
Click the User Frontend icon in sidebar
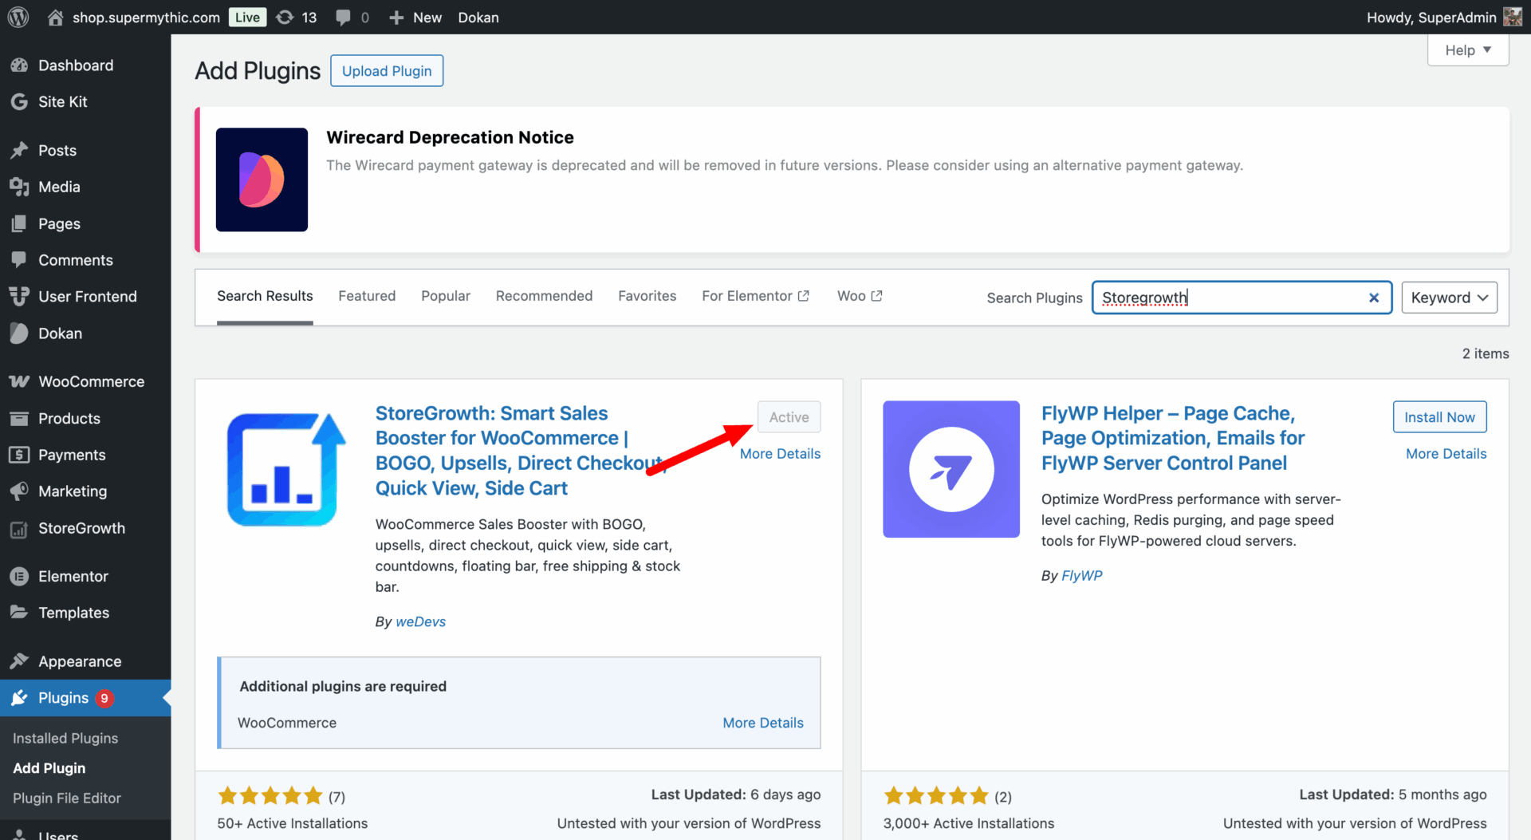click(x=19, y=296)
